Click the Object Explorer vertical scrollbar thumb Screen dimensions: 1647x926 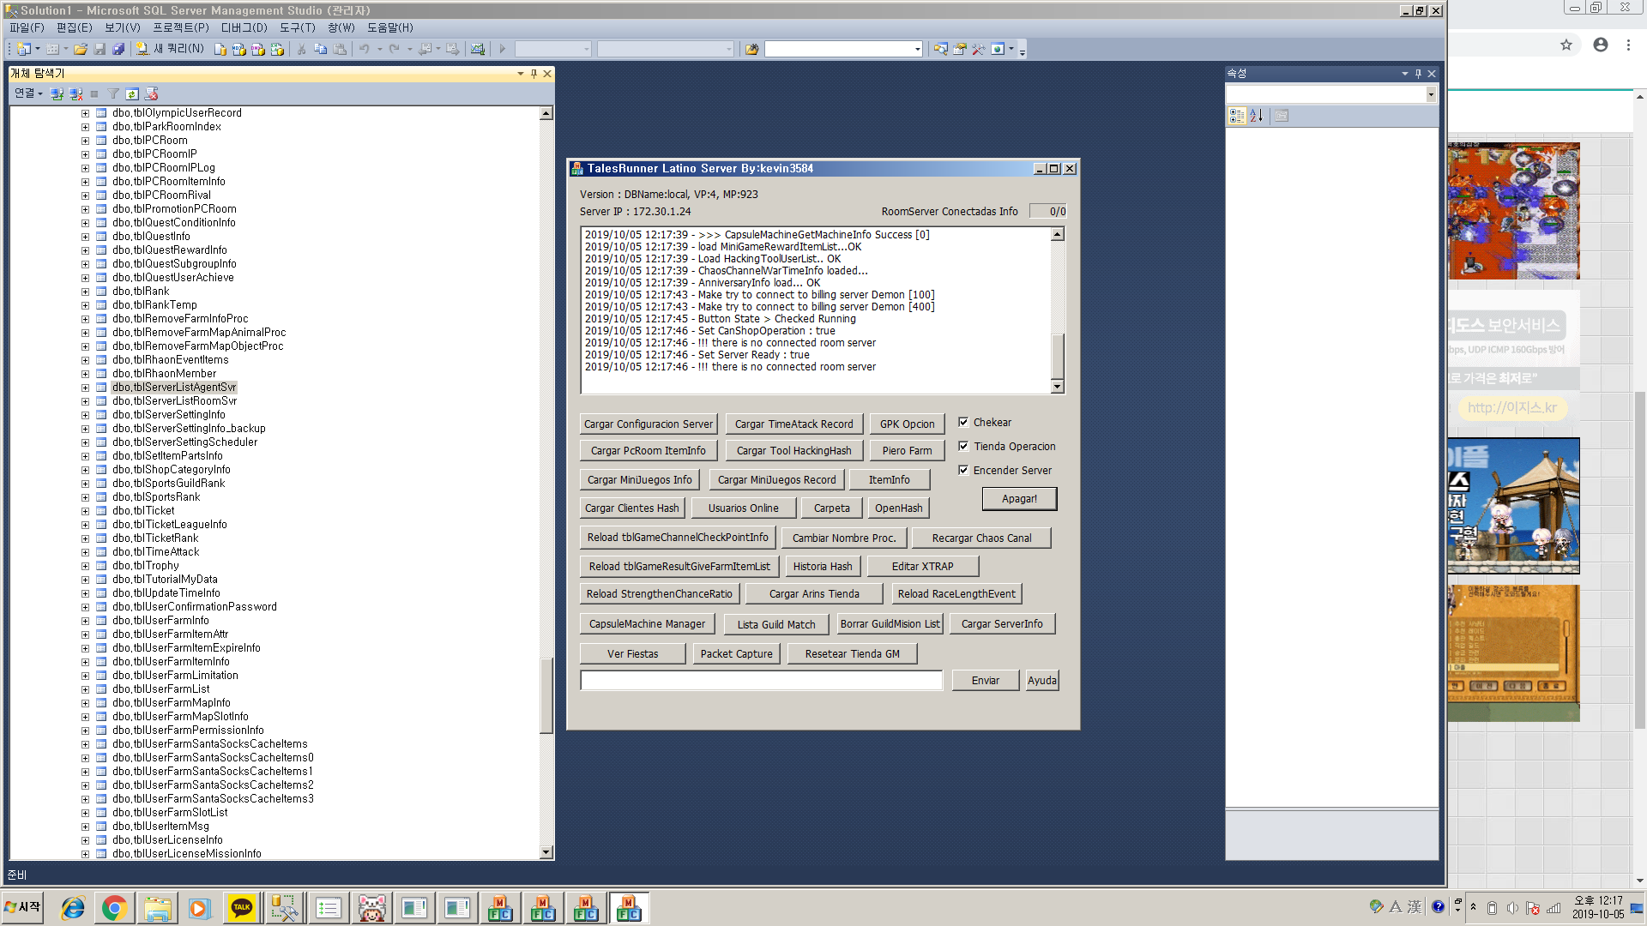(x=546, y=695)
